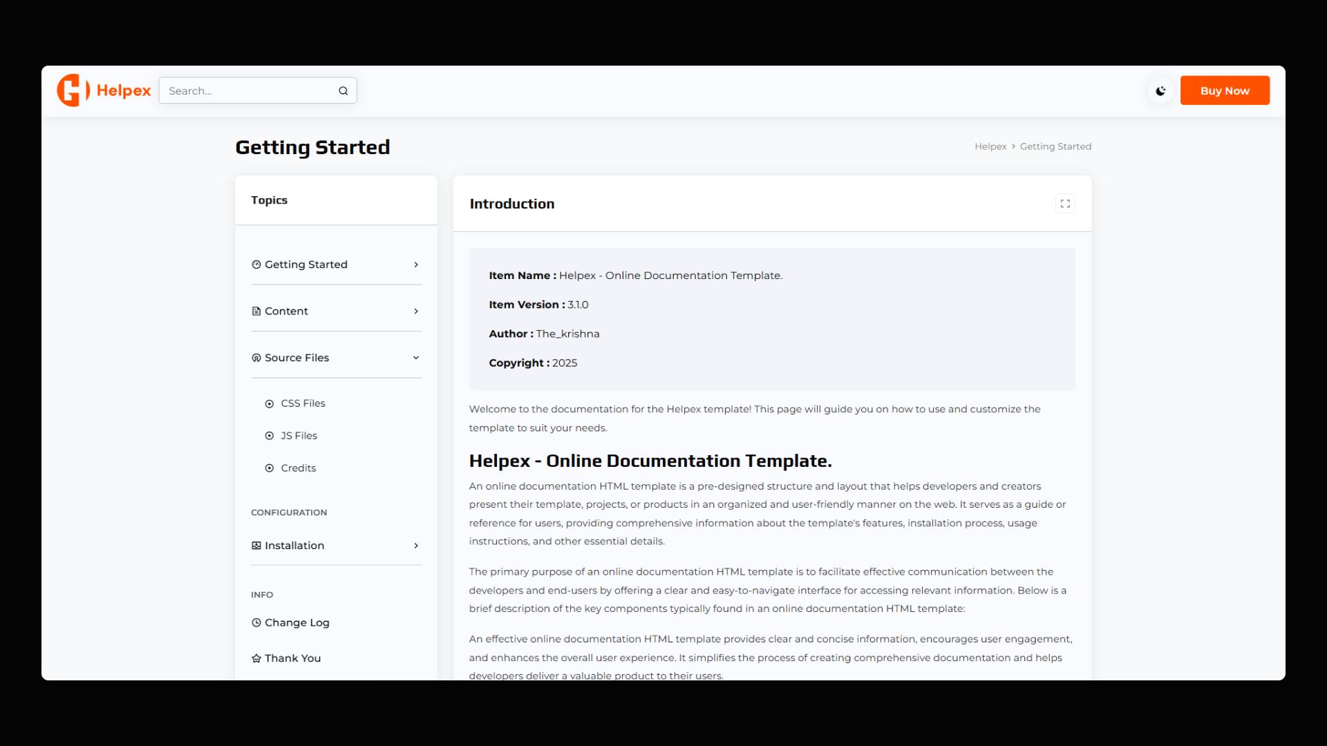Screen dimensions: 1327x746
Task: Select the JS Files item
Action: click(x=299, y=436)
